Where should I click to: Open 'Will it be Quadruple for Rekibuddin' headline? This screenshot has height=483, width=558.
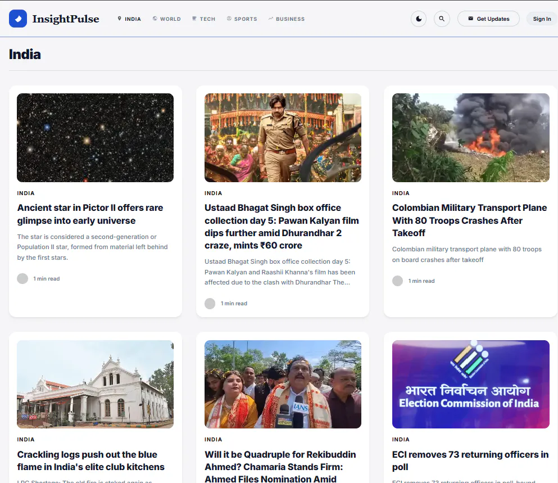pos(280,466)
